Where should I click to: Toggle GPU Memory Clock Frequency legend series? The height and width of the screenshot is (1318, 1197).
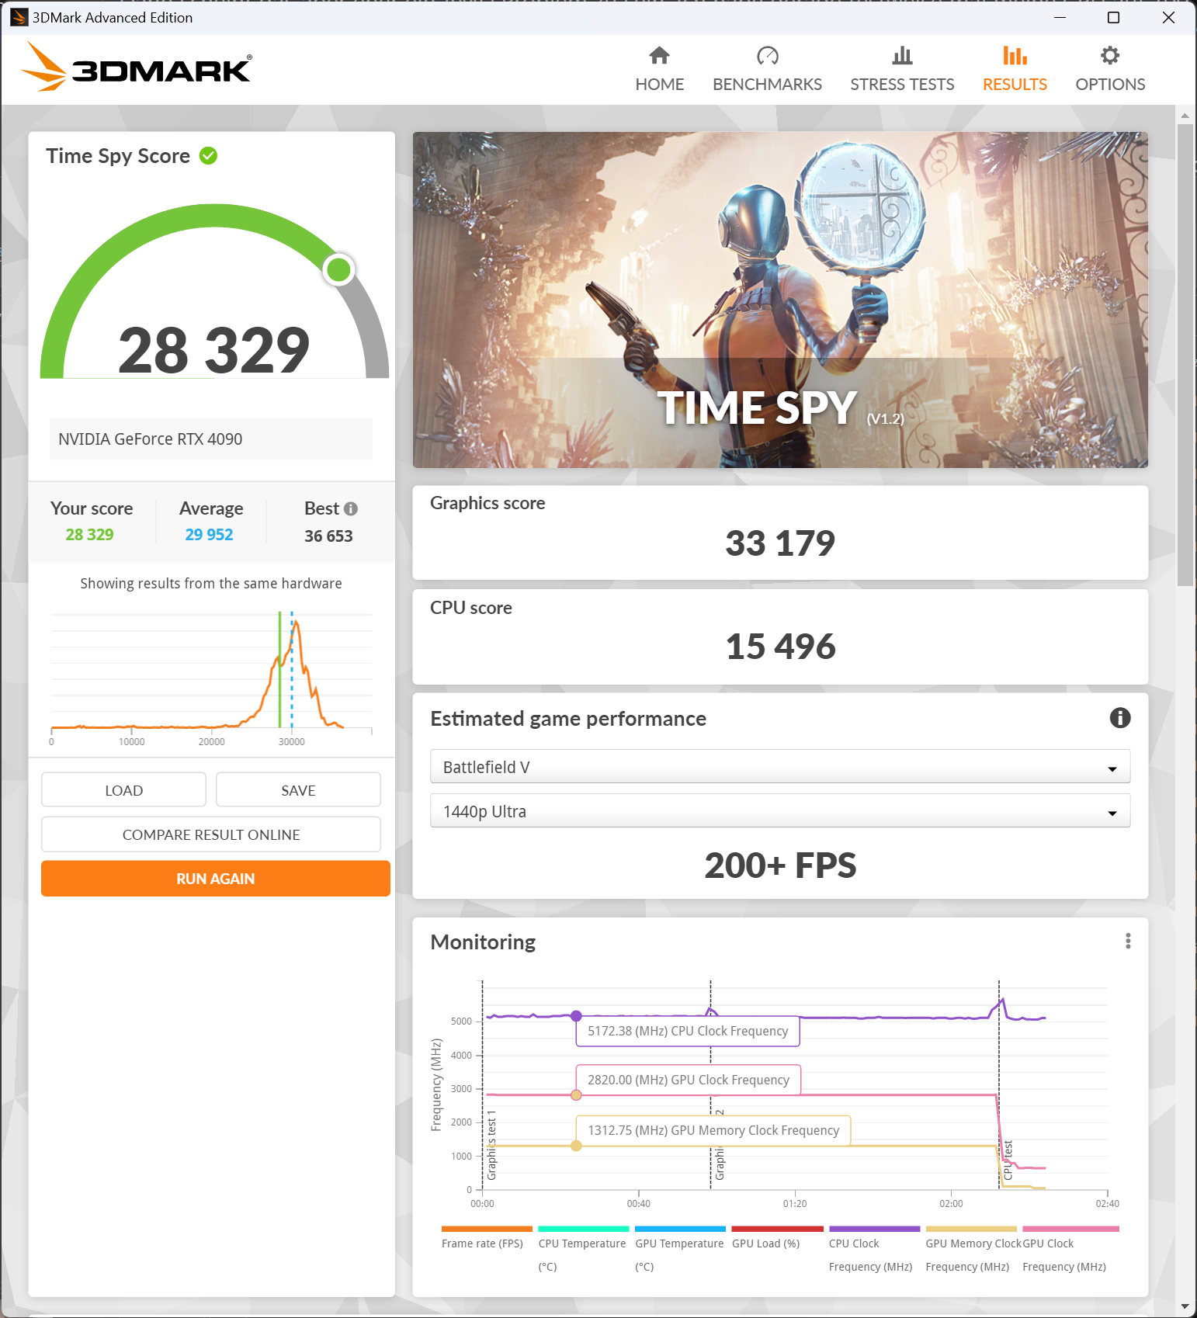(x=971, y=1249)
